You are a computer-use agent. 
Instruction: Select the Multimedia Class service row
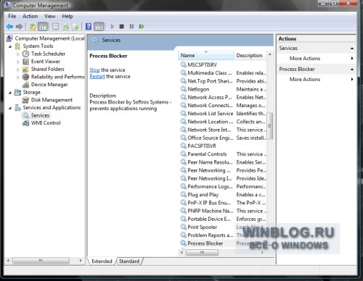click(x=223, y=73)
